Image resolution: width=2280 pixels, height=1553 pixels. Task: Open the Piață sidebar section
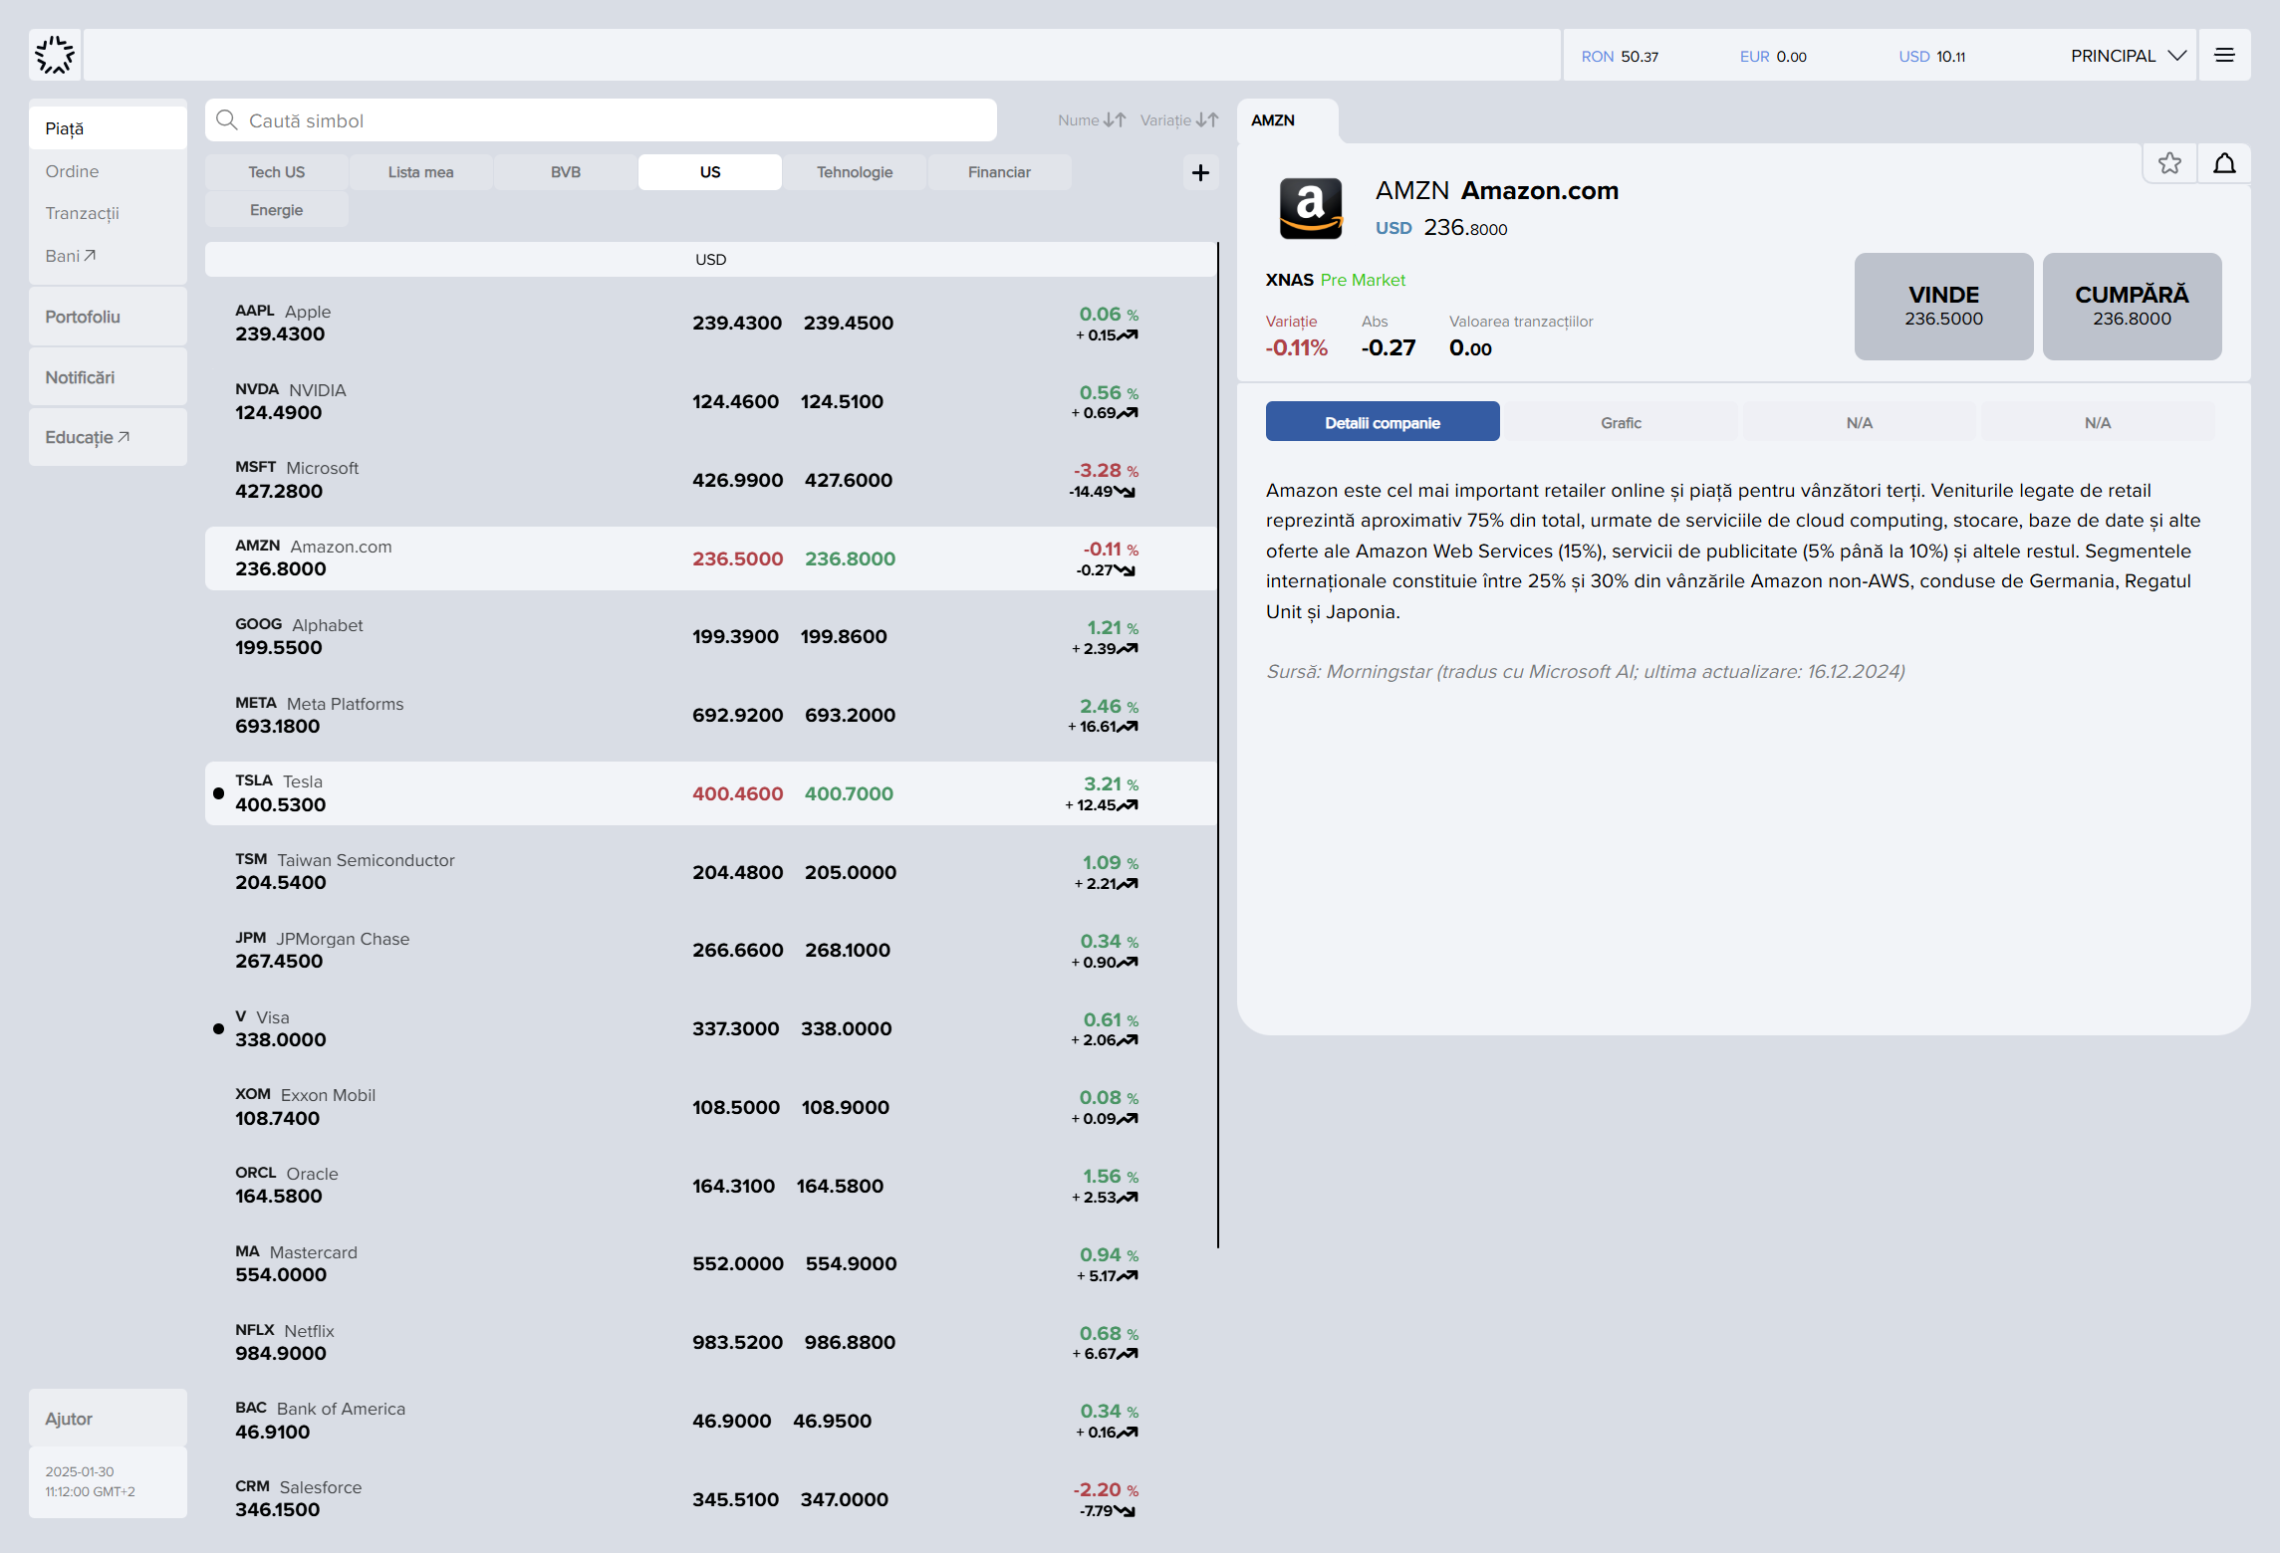(108, 128)
